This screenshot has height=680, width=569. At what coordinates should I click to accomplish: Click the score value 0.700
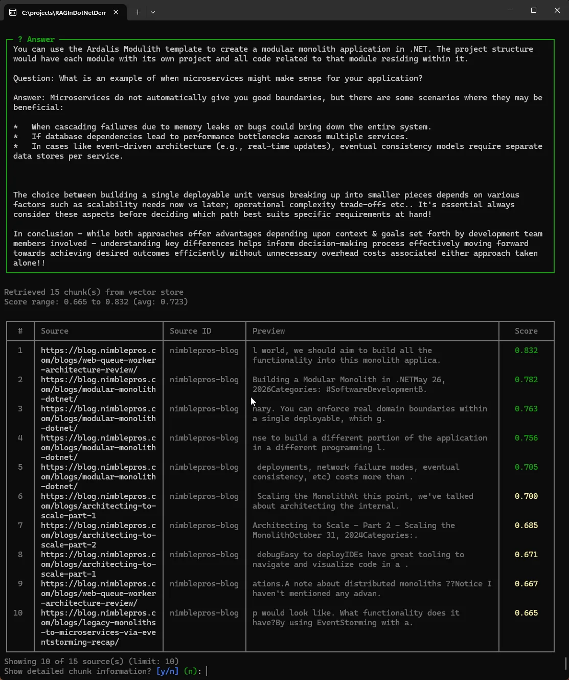pyautogui.click(x=526, y=496)
